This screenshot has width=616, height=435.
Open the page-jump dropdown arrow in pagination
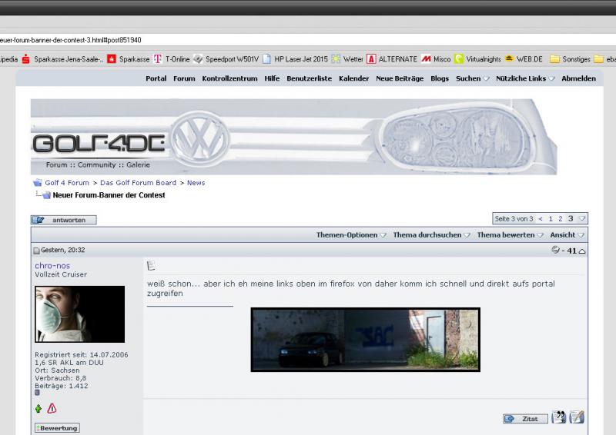pyautogui.click(x=582, y=219)
